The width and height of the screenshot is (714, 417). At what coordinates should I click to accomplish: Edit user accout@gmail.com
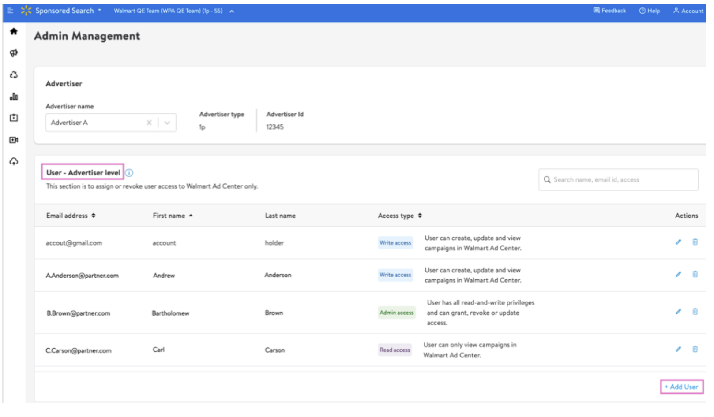[678, 242]
